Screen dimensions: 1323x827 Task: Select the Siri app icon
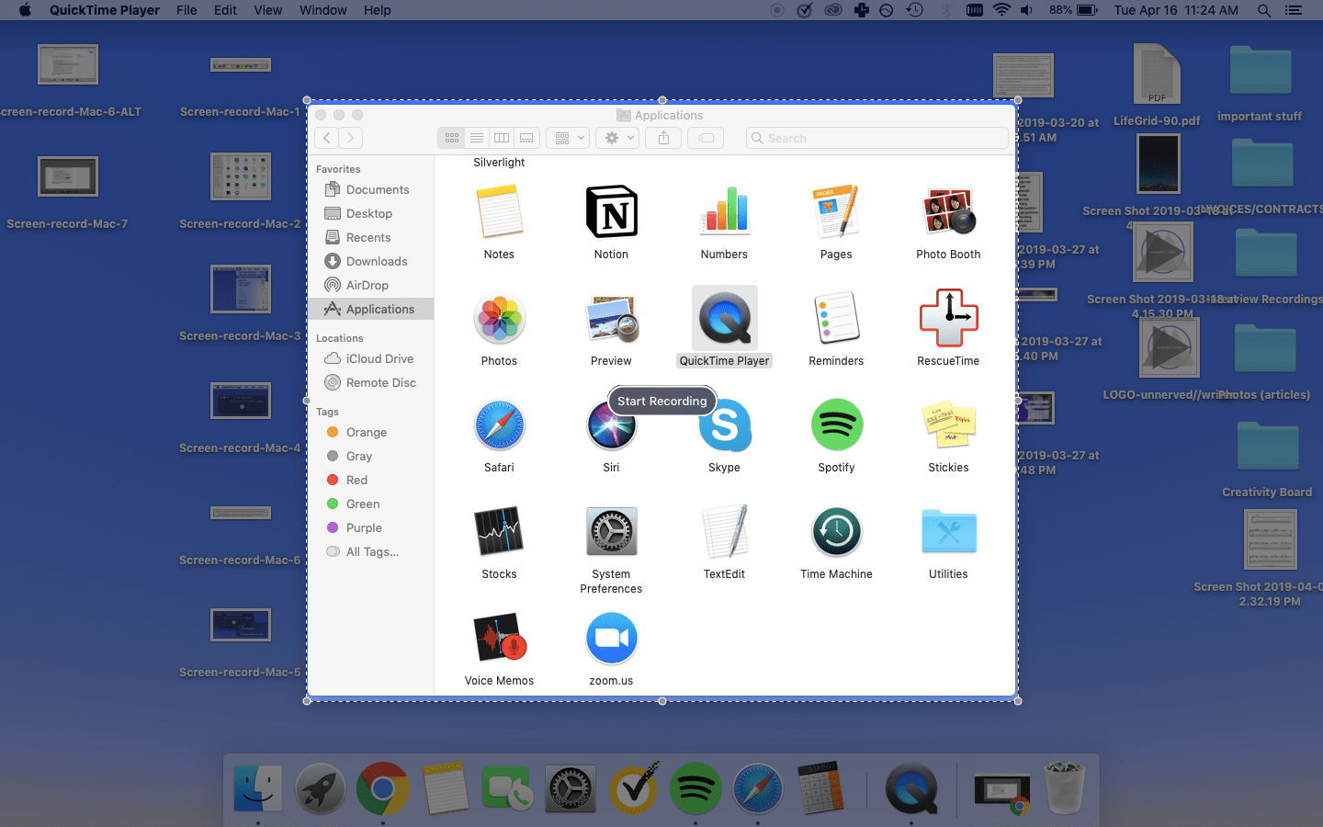(x=611, y=427)
